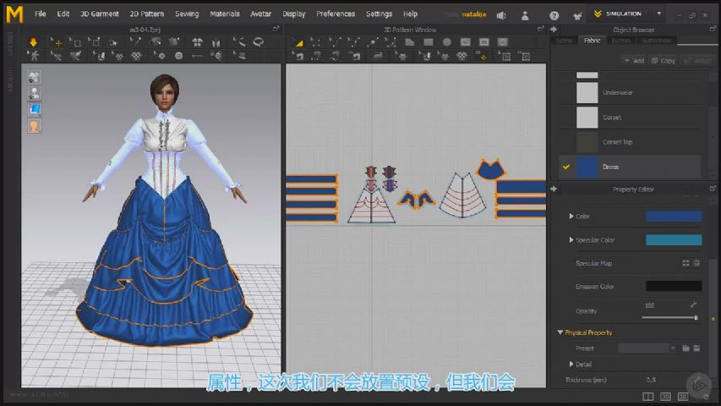Viewport: 721px width, 406px height.
Task: Open the Avatar menu
Action: pyautogui.click(x=260, y=14)
